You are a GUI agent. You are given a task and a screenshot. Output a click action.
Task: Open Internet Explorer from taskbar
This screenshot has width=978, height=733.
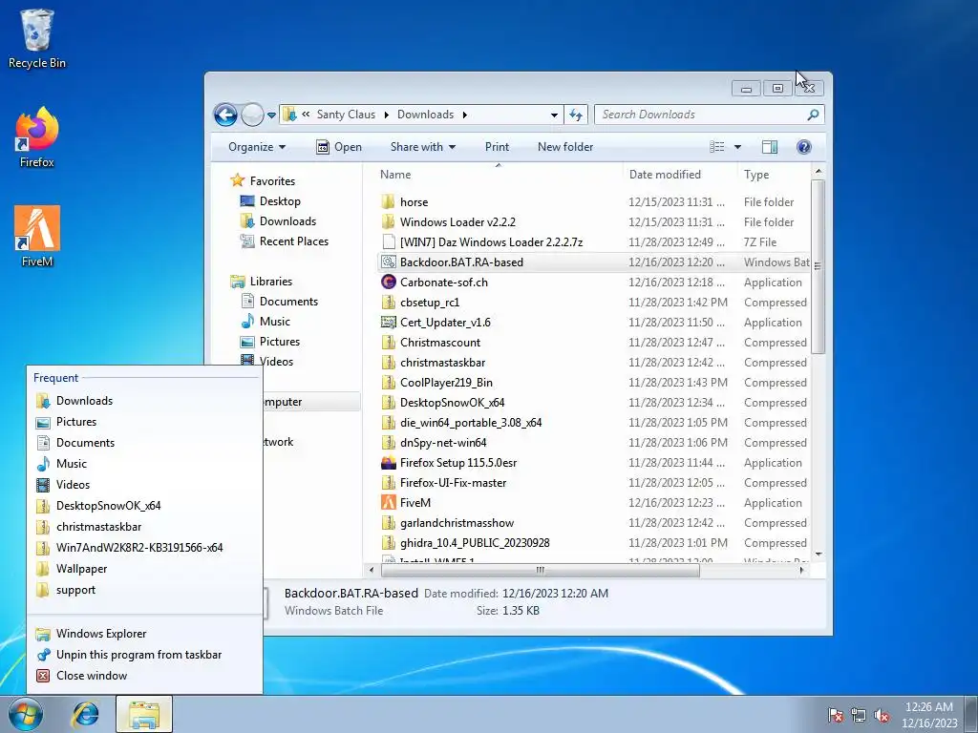[x=85, y=714]
